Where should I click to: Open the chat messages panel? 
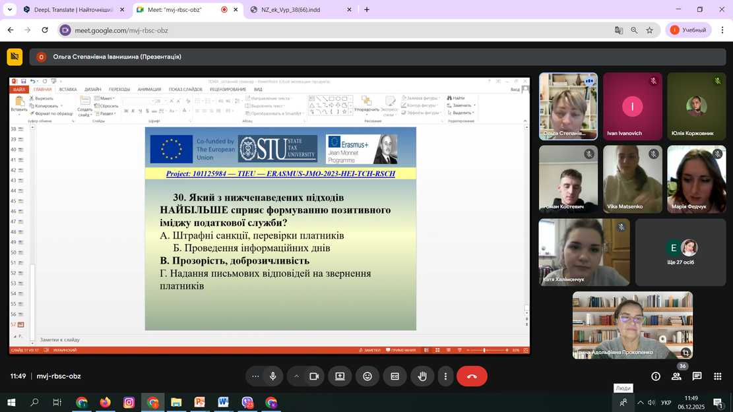pyautogui.click(x=697, y=376)
